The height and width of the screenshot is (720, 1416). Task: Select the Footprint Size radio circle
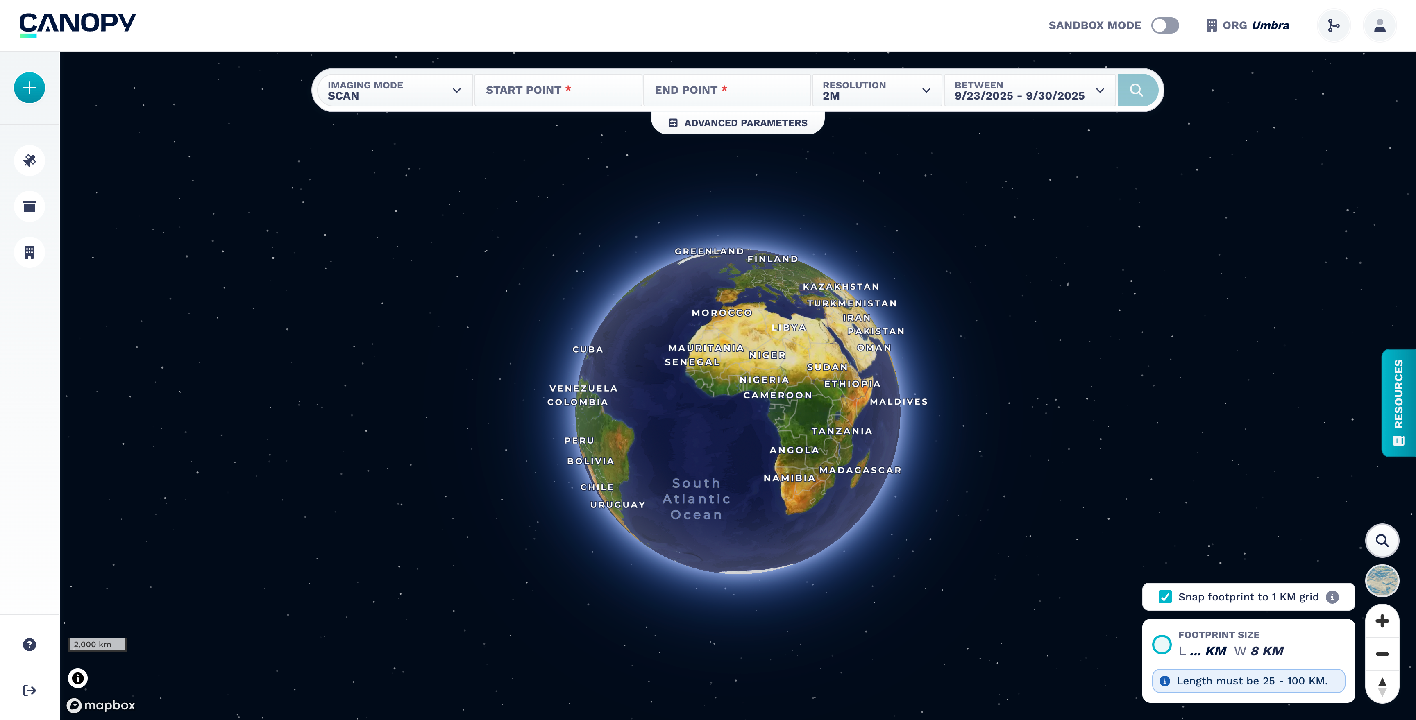tap(1162, 644)
